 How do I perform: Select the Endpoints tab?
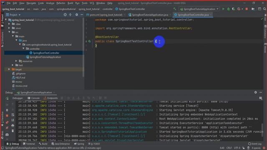pyautogui.click(x=51, y=98)
